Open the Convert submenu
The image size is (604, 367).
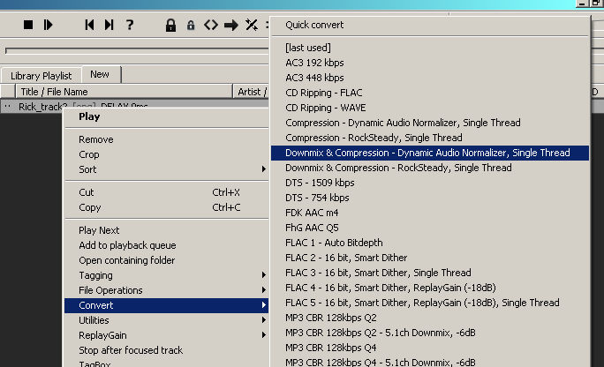coord(166,305)
